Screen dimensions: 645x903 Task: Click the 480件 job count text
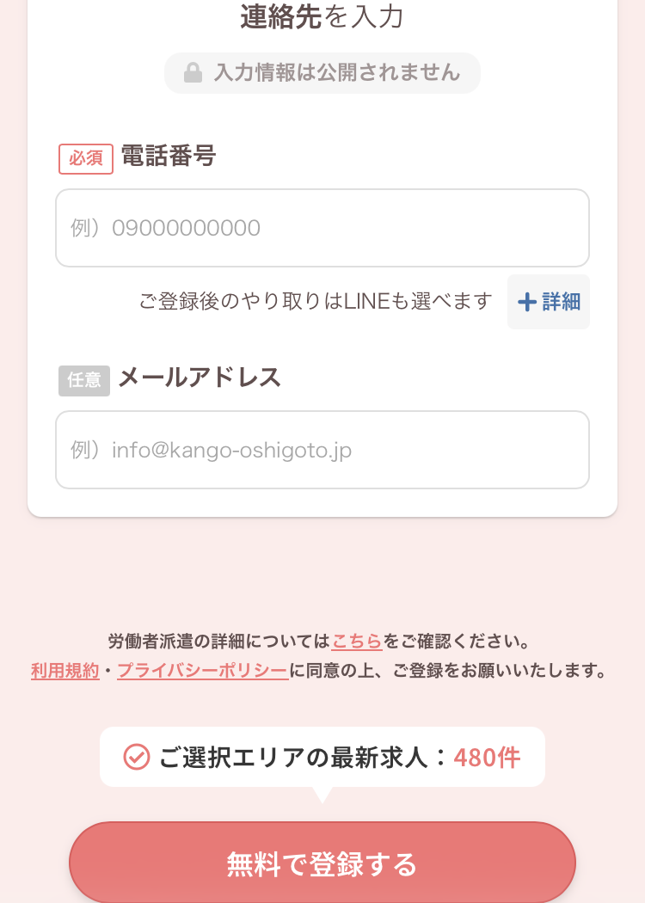[x=488, y=758]
